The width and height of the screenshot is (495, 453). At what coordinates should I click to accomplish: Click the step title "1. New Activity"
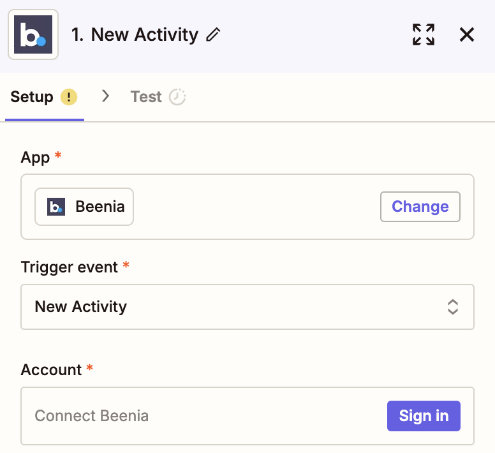(135, 34)
